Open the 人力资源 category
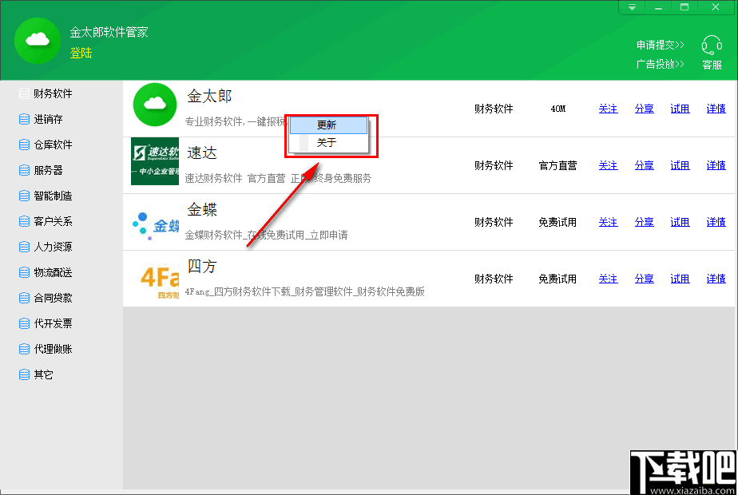 (x=53, y=247)
